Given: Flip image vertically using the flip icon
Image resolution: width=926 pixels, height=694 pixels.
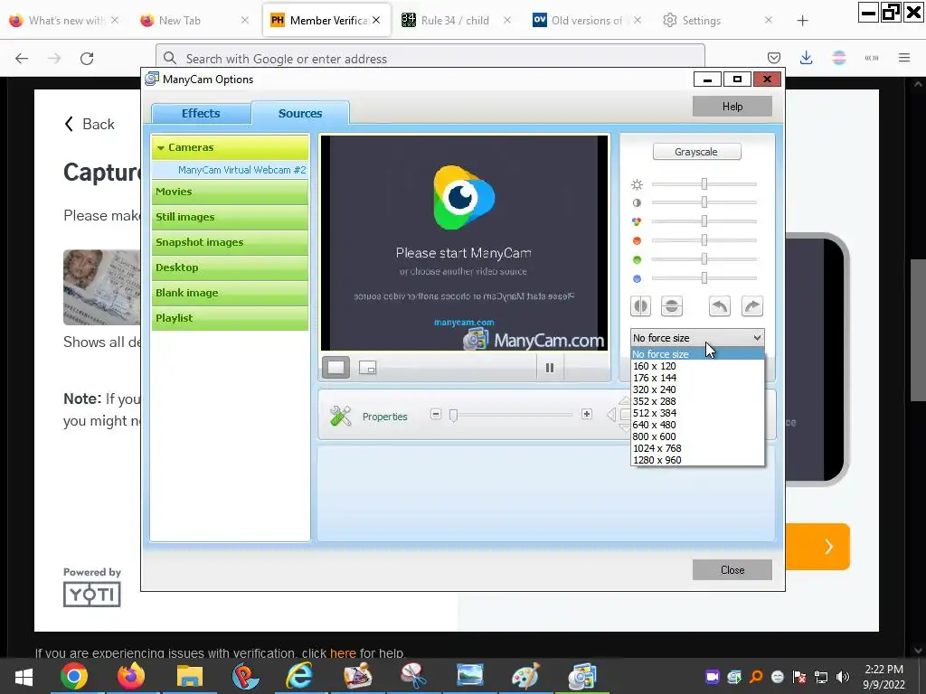Looking at the screenshot, I should pyautogui.click(x=672, y=306).
